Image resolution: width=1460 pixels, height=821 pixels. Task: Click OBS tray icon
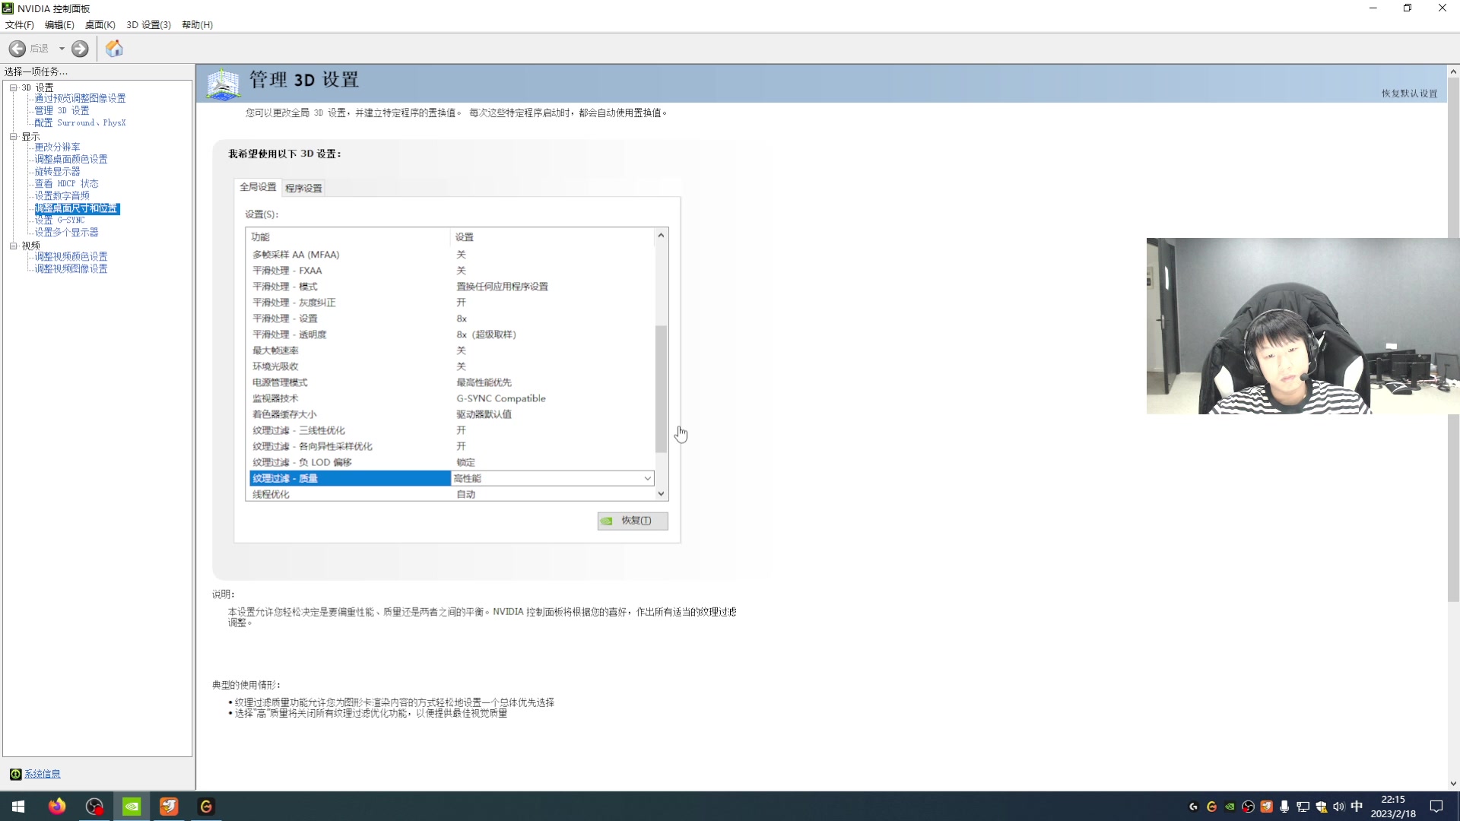1248,807
